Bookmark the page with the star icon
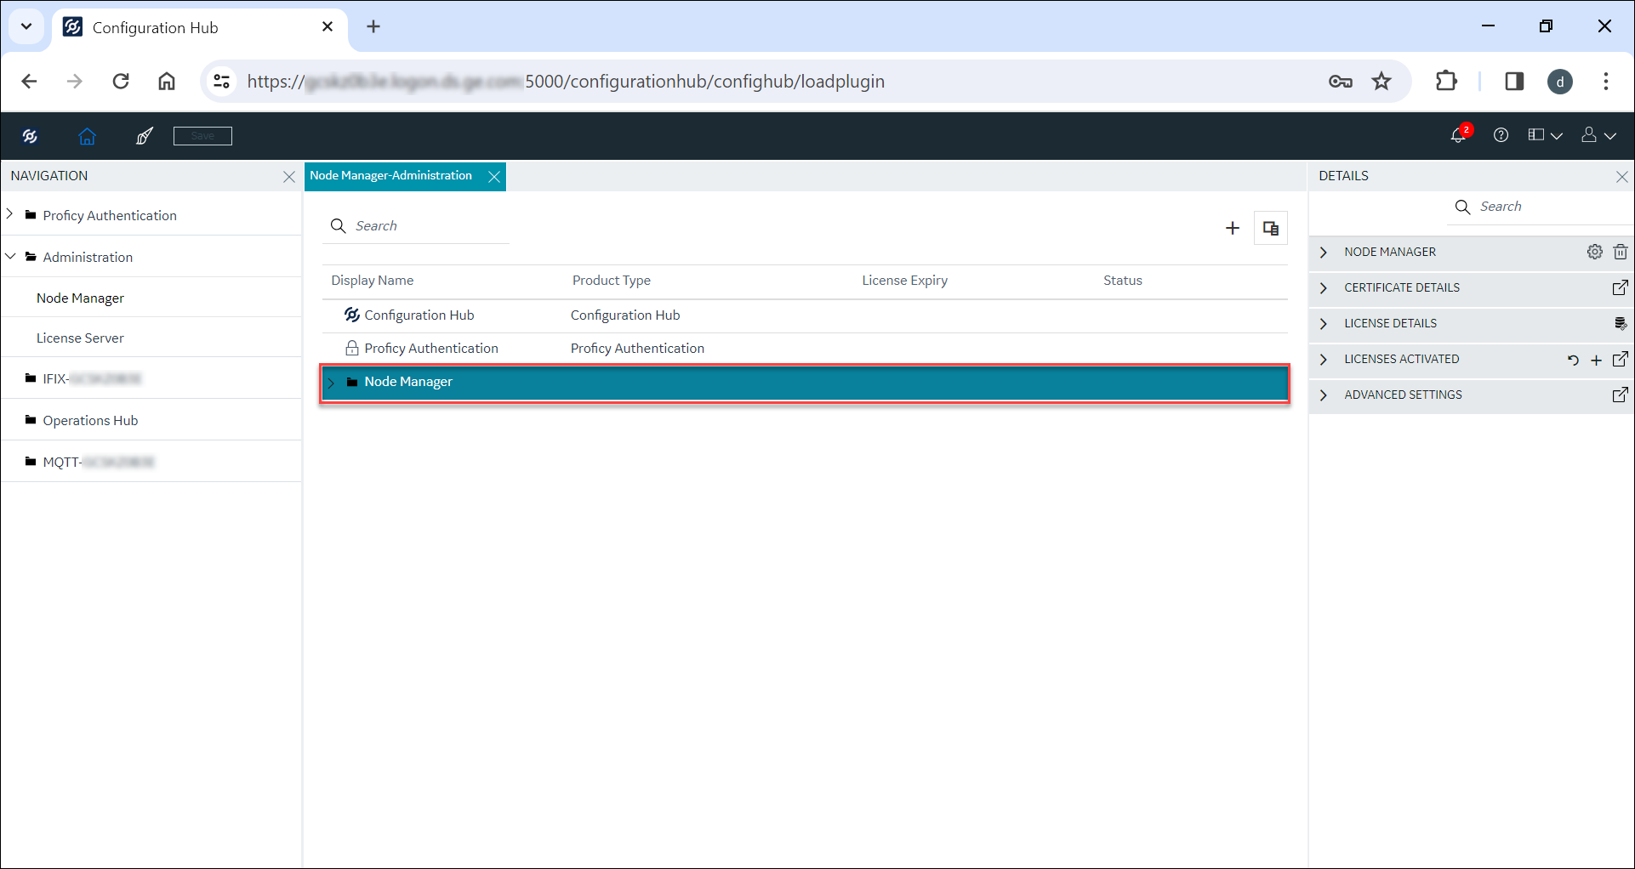Image resolution: width=1635 pixels, height=869 pixels. pyautogui.click(x=1381, y=82)
